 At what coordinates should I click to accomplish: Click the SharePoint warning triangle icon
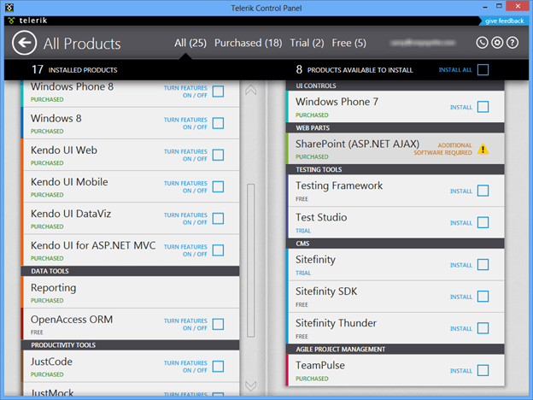(483, 149)
